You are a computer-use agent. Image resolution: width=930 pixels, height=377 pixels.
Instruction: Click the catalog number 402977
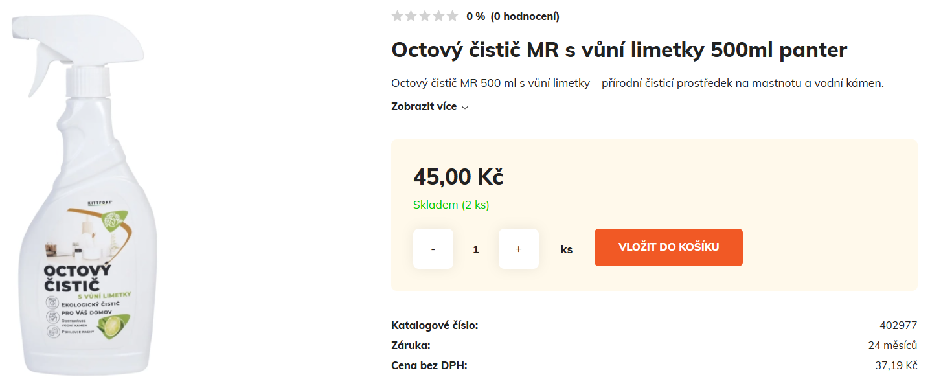point(898,325)
